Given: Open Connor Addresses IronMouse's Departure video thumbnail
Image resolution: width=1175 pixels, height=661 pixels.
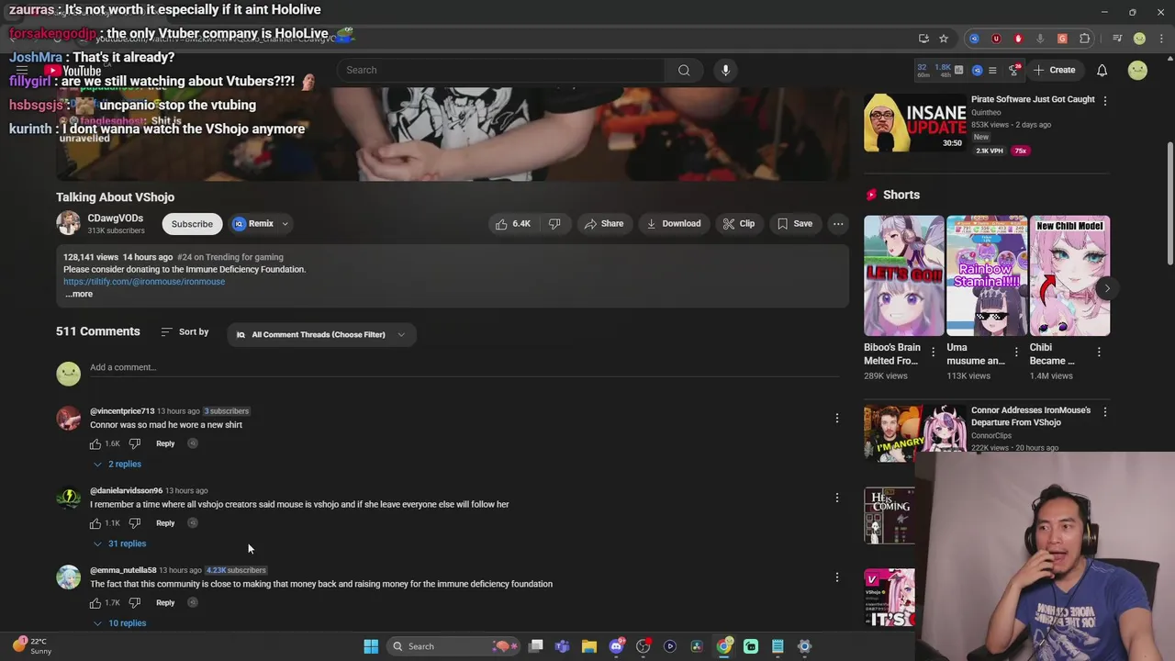Looking at the screenshot, I should pyautogui.click(x=914, y=431).
